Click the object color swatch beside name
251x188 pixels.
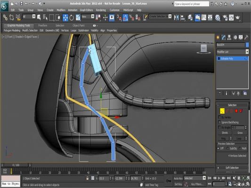[247, 45]
